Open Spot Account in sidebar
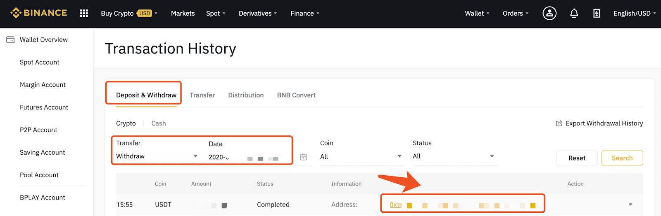The width and height of the screenshot is (661, 216). click(x=40, y=62)
